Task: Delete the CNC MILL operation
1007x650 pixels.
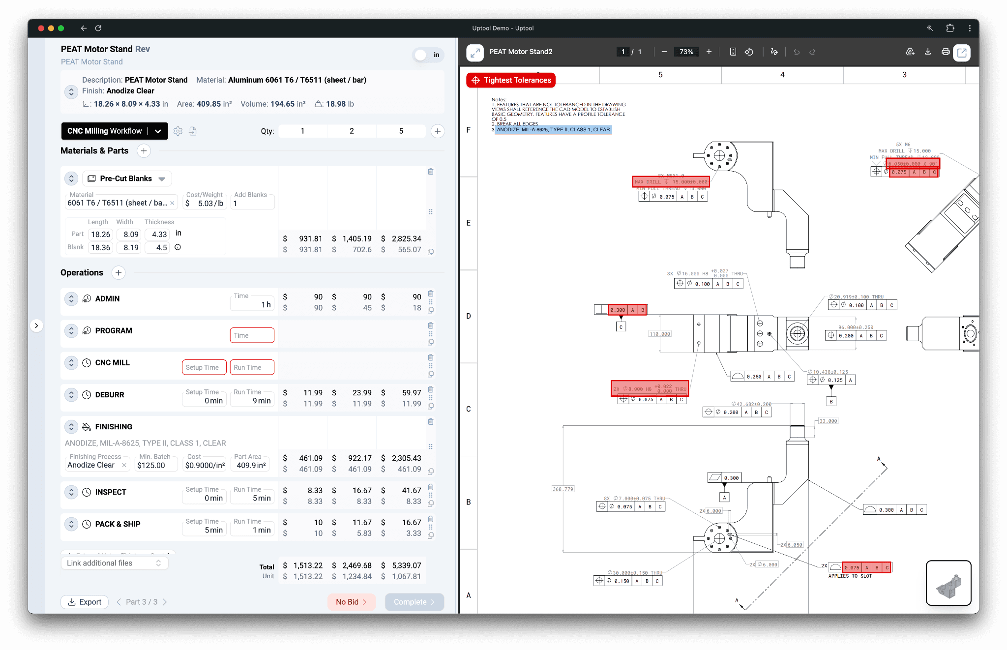Action: pos(431,357)
